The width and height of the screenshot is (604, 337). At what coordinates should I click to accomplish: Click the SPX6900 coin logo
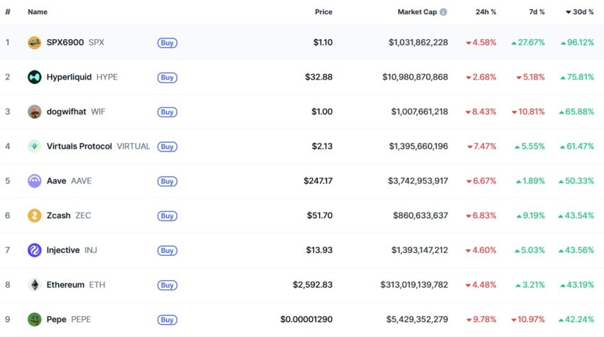(34, 43)
